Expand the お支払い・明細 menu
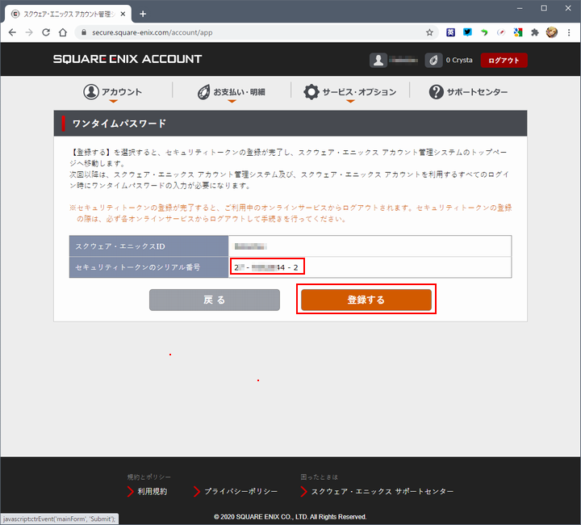The height and width of the screenshot is (525, 581). 232,92
